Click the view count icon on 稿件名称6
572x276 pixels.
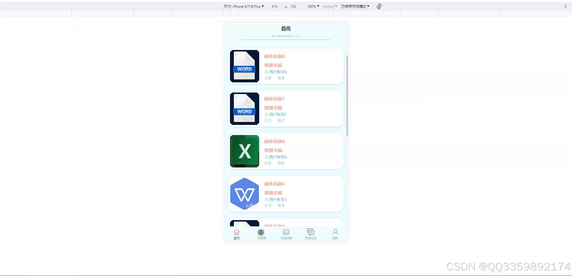pos(279,163)
